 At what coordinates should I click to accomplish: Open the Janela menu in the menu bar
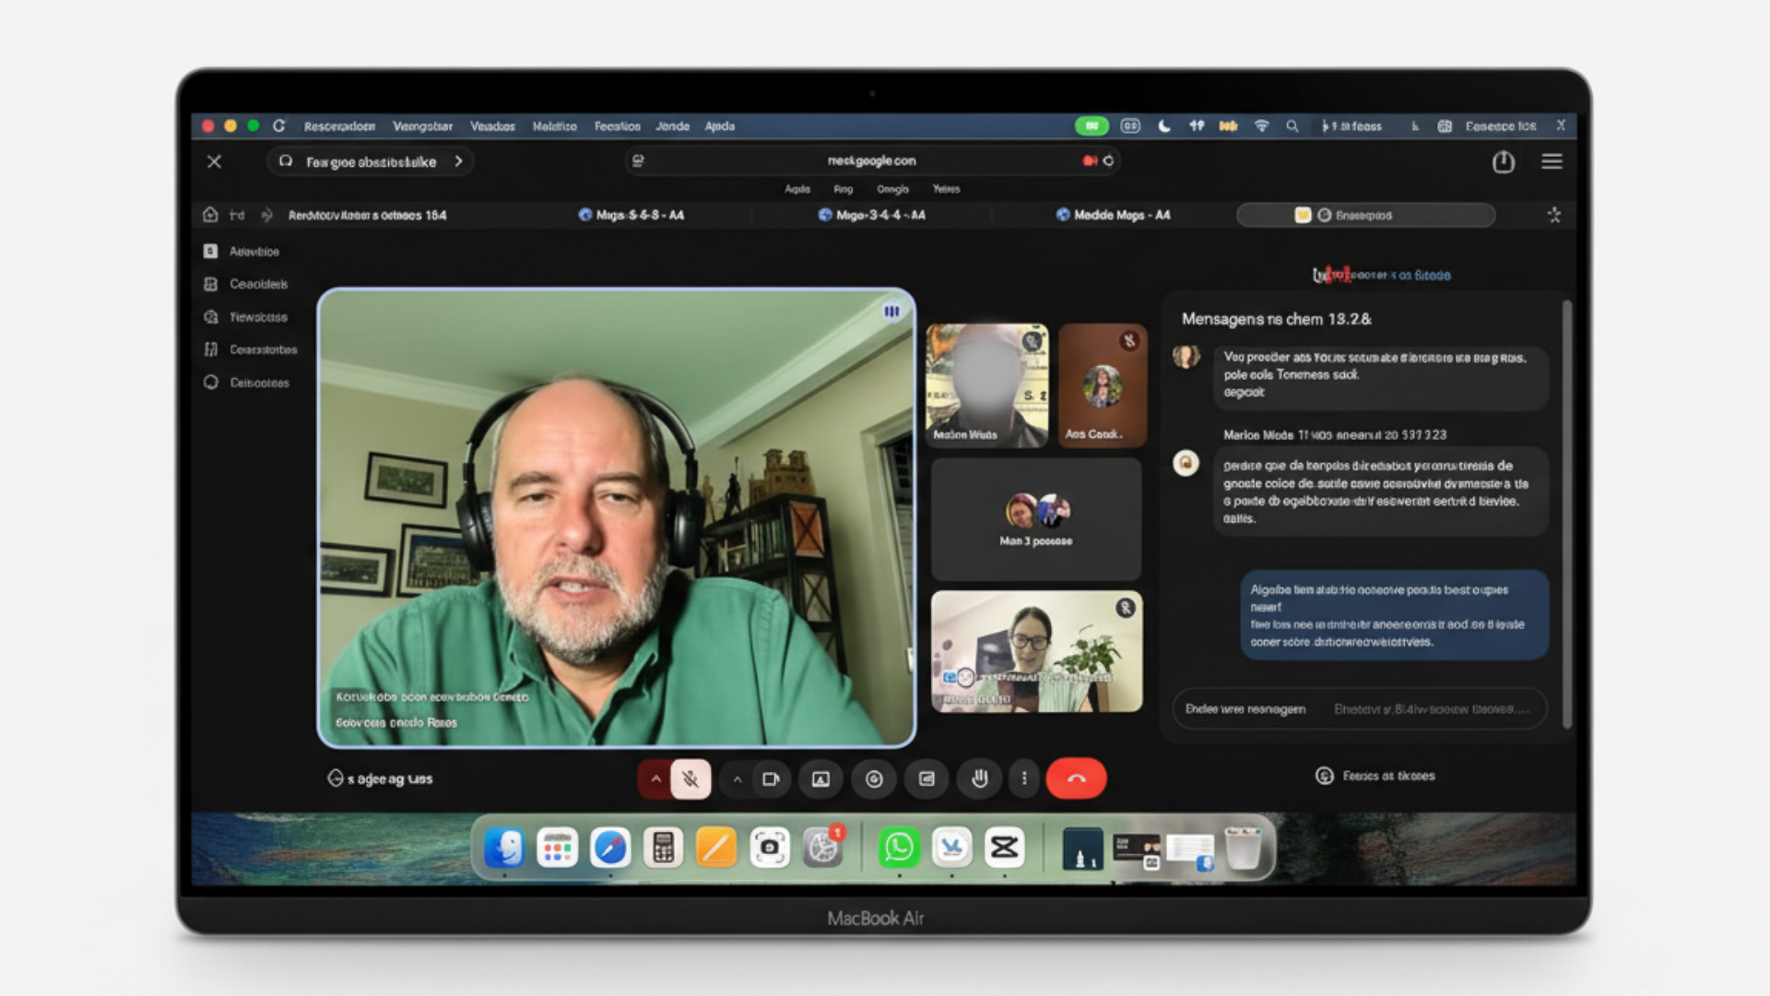click(672, 126)
